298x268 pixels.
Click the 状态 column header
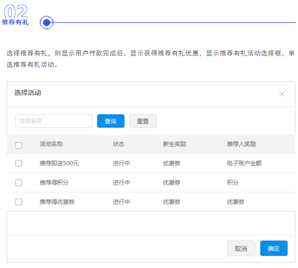[119, 144]
